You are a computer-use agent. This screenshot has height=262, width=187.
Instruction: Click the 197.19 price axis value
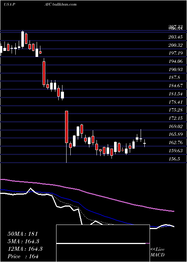(175, 53)
